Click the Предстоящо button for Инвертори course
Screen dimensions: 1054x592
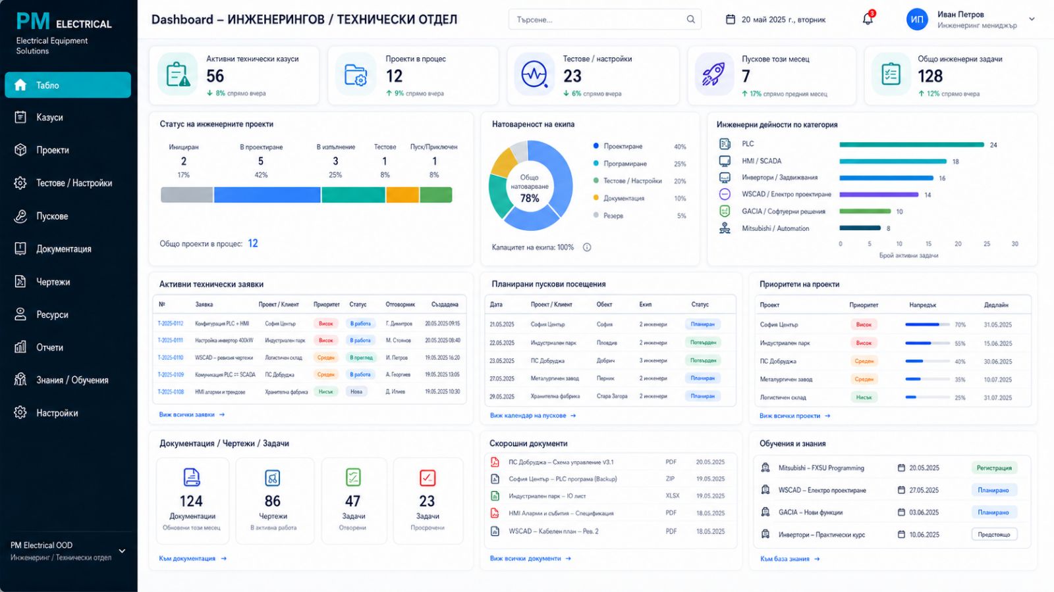tap(994, 535)
